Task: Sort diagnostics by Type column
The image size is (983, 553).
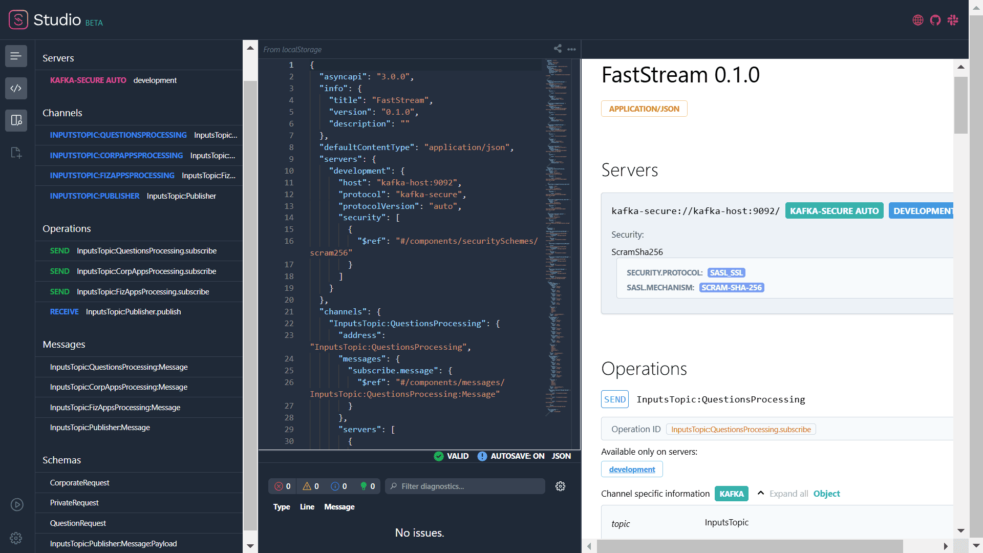Action: point(282,507)
